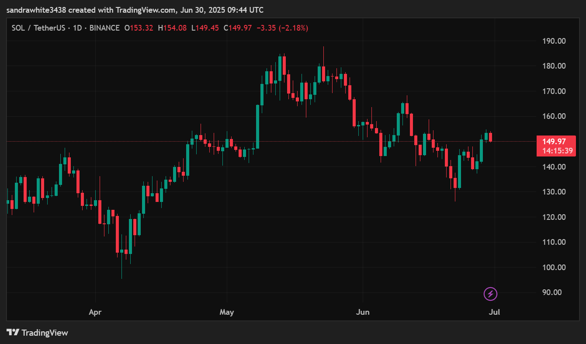Click the 1D interval label
Screen dimensions: 586x344
coord(77,28)
